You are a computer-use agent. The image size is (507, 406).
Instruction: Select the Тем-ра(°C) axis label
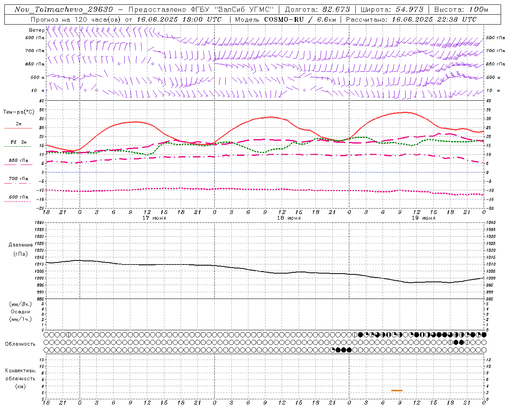pyautogui.click(x=18, y=112)
